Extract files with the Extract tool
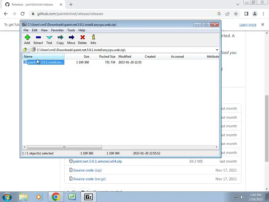Viewport: 269px width, 202px height. (38, 39)
